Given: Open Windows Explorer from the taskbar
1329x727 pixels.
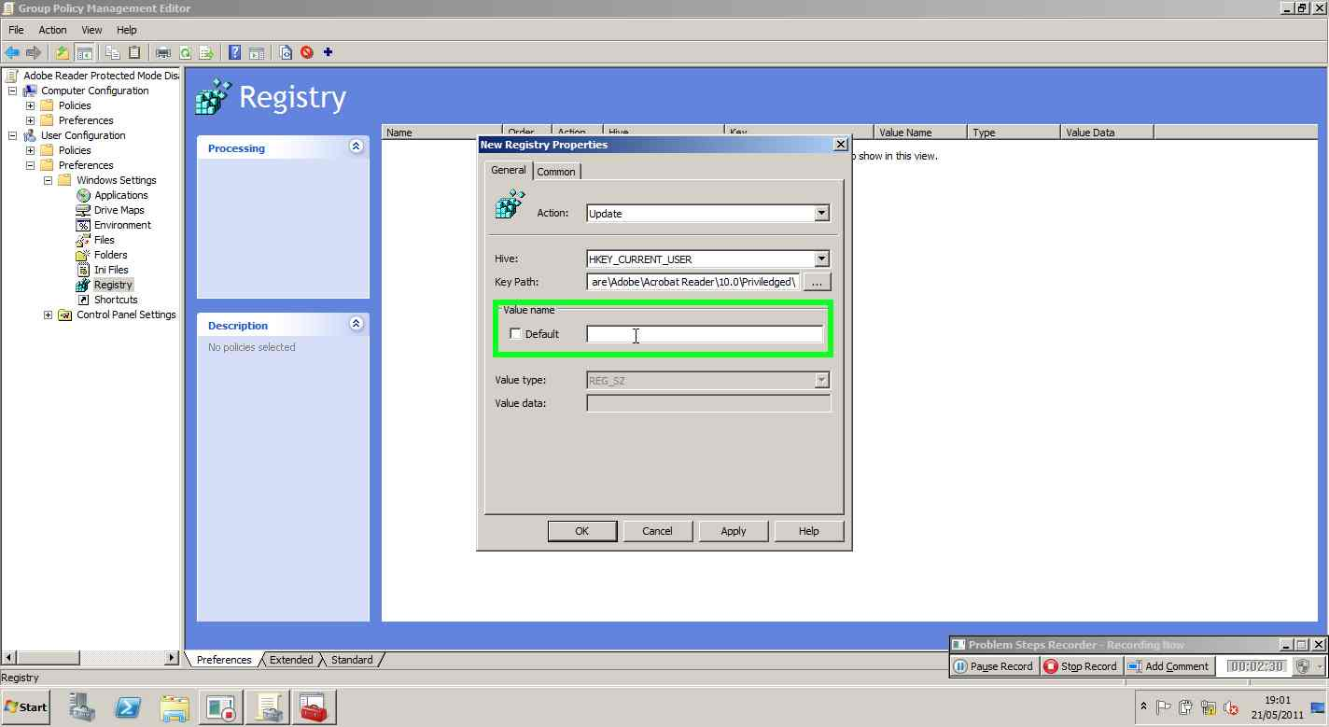Looking at the screenshot, I should pos(175,707).
